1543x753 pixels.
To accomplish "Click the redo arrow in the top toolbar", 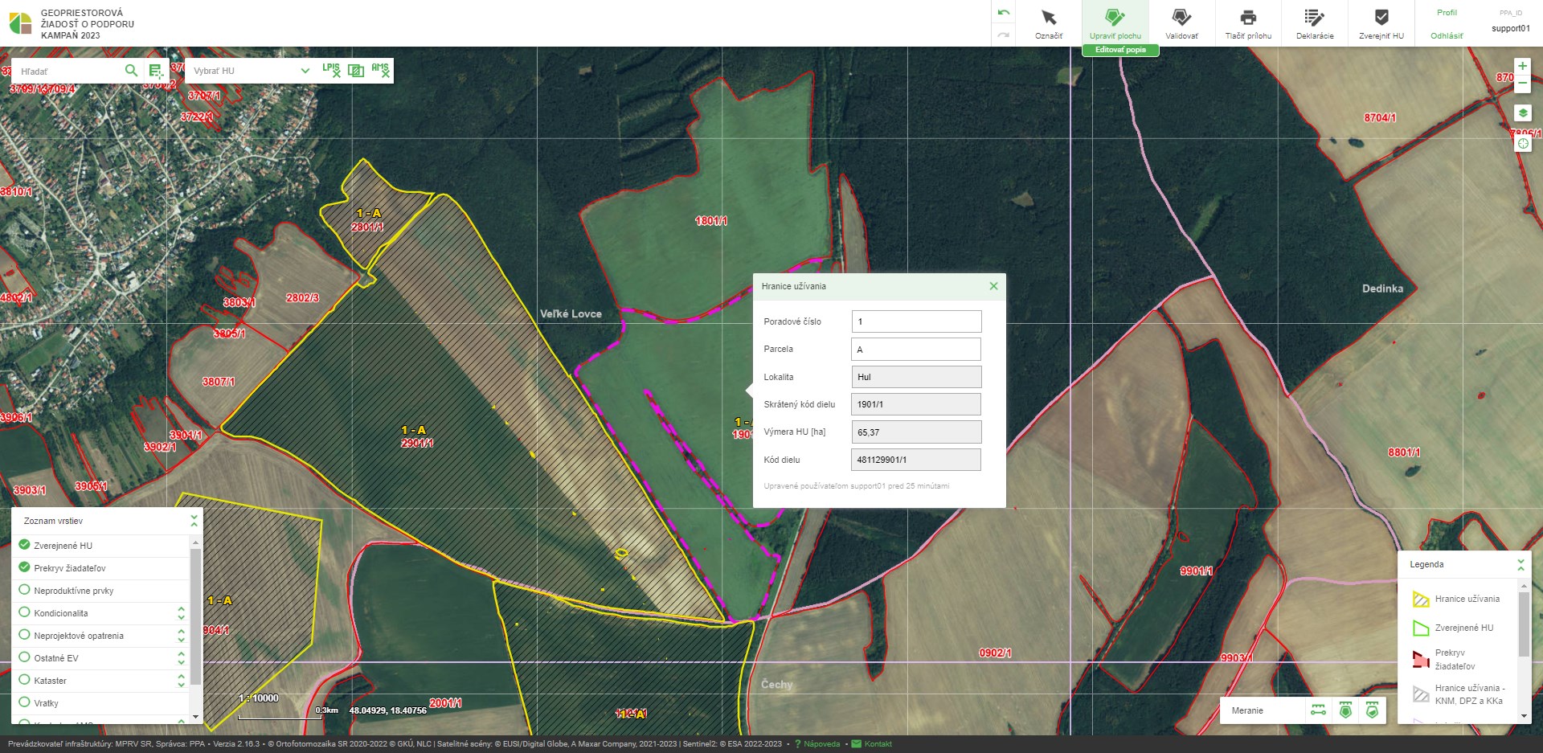I will 1003,35.
